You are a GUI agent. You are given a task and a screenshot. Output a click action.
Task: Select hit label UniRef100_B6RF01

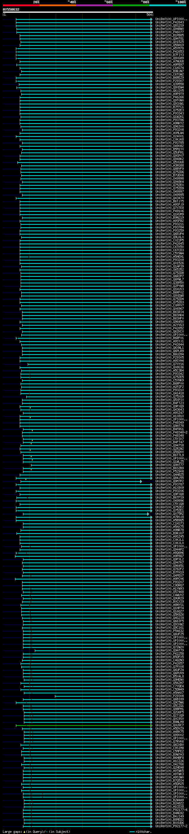pos(170,338)
